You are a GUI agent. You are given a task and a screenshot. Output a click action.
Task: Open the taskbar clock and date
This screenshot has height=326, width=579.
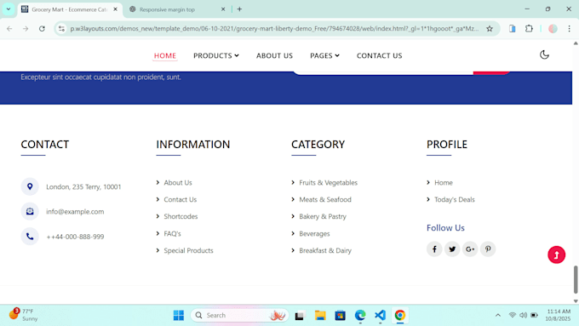(559, 315)
